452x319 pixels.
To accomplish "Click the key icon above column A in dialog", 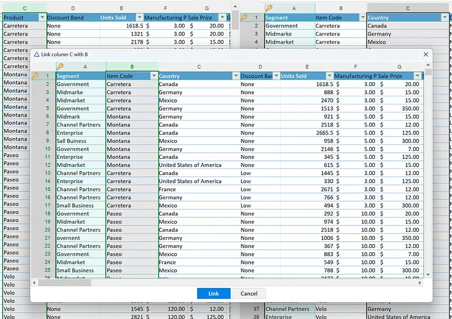I will [61, 66].
